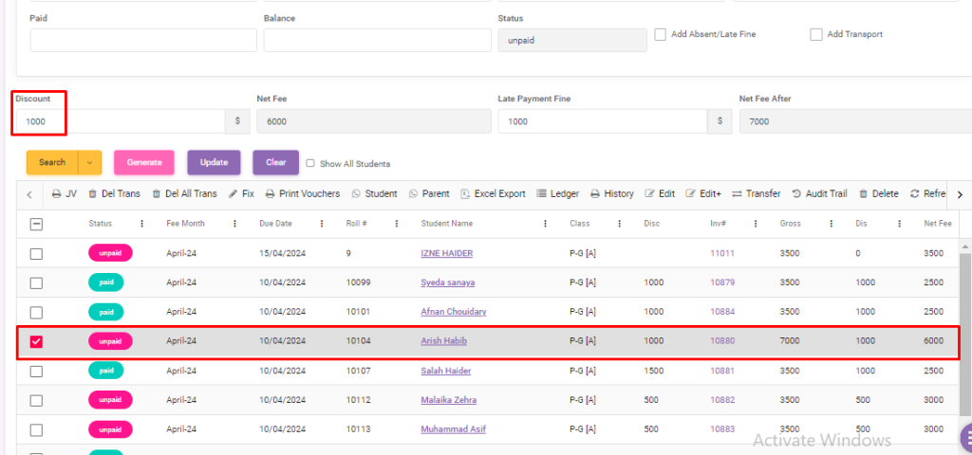Click the Student WhatsApp icon
The height and width of the screenshot is (455, 972).
[357, 193]
